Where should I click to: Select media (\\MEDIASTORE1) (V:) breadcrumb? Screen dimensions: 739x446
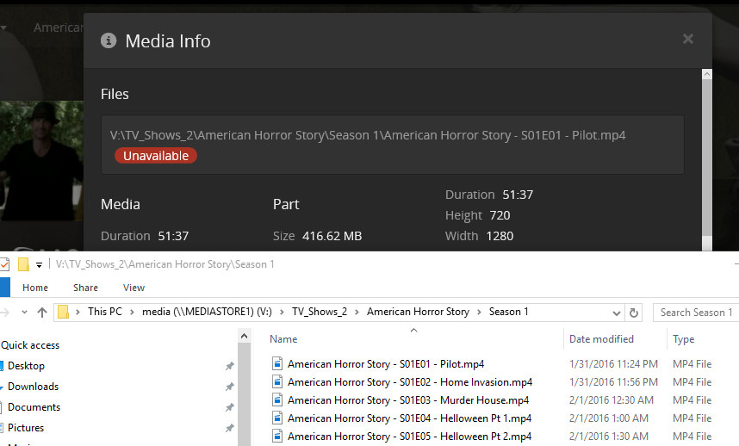point(207,312)
